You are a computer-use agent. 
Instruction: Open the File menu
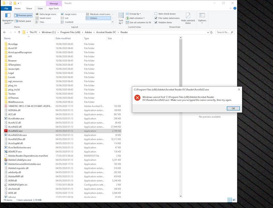[7, 9]
